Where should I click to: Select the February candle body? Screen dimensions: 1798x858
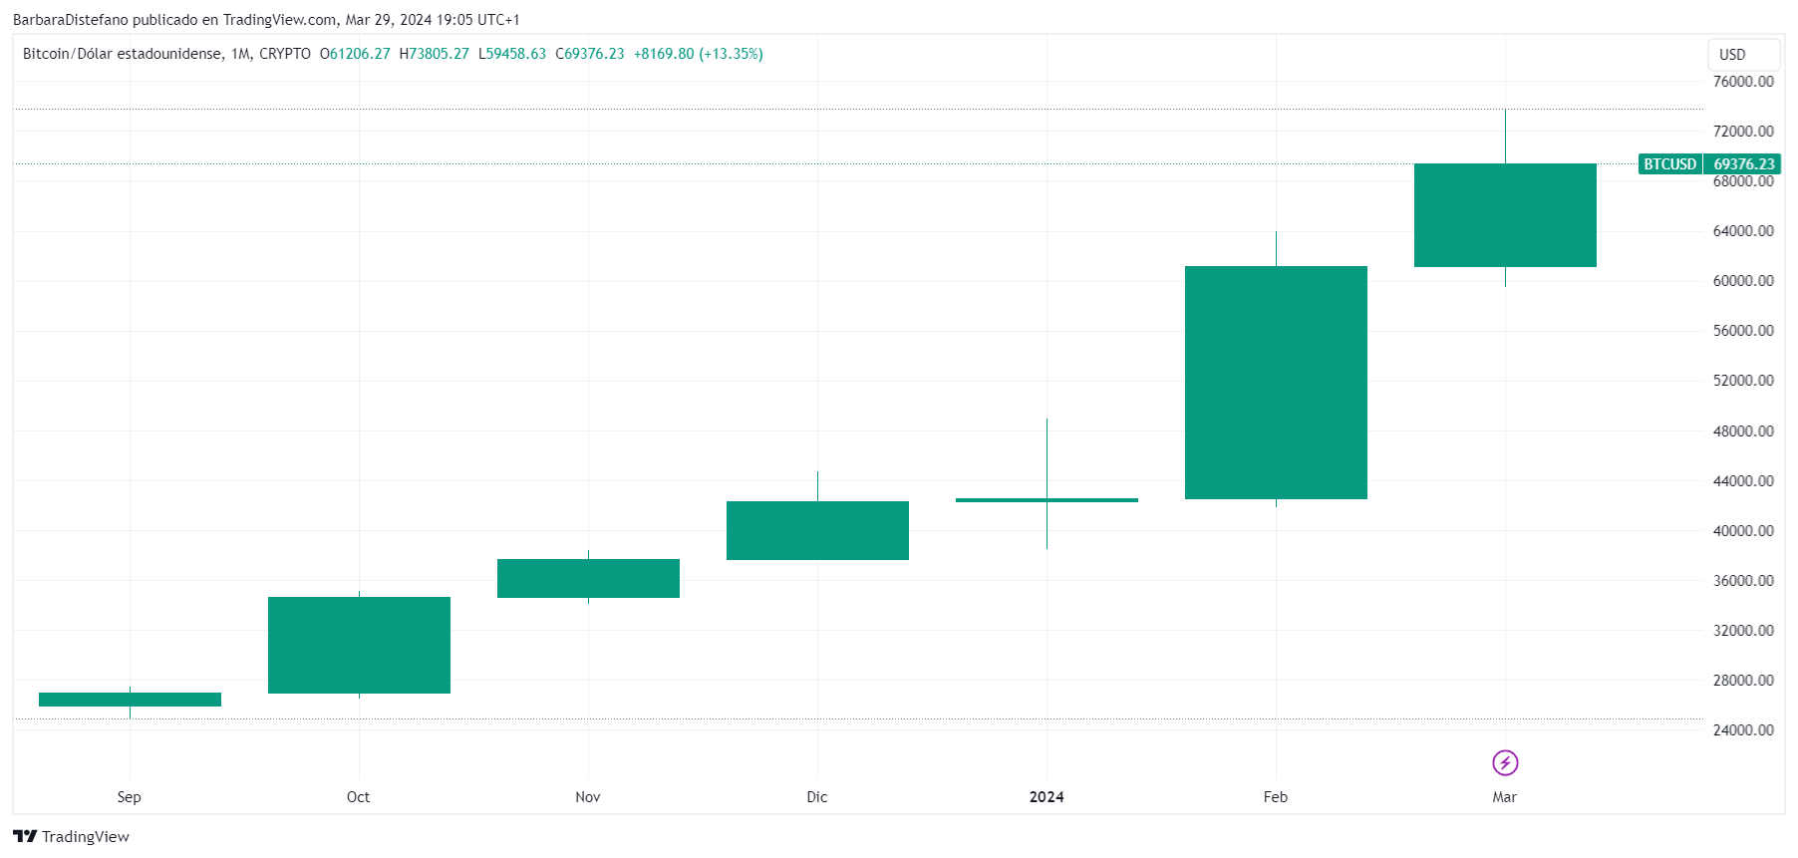(1276, 383)
